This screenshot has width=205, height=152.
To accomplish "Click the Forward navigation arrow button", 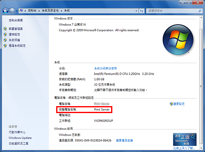I will tap(12, 11).
